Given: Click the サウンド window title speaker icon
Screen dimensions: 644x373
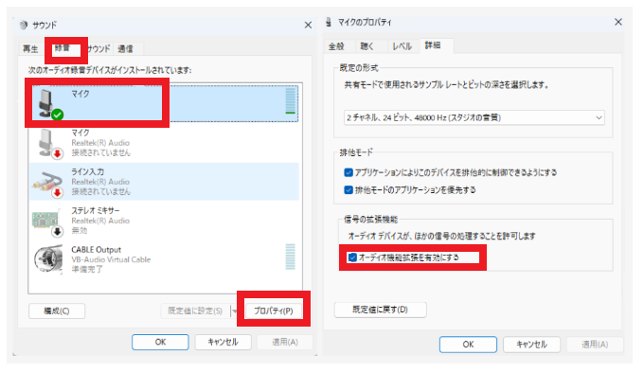Looking at the screenshot, I should point(24,25).
